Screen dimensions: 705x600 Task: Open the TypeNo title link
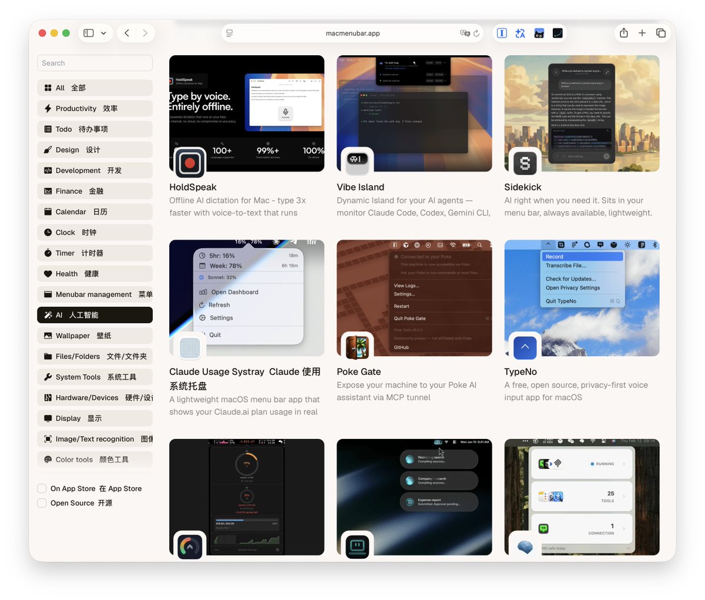(x=521, y=371)
